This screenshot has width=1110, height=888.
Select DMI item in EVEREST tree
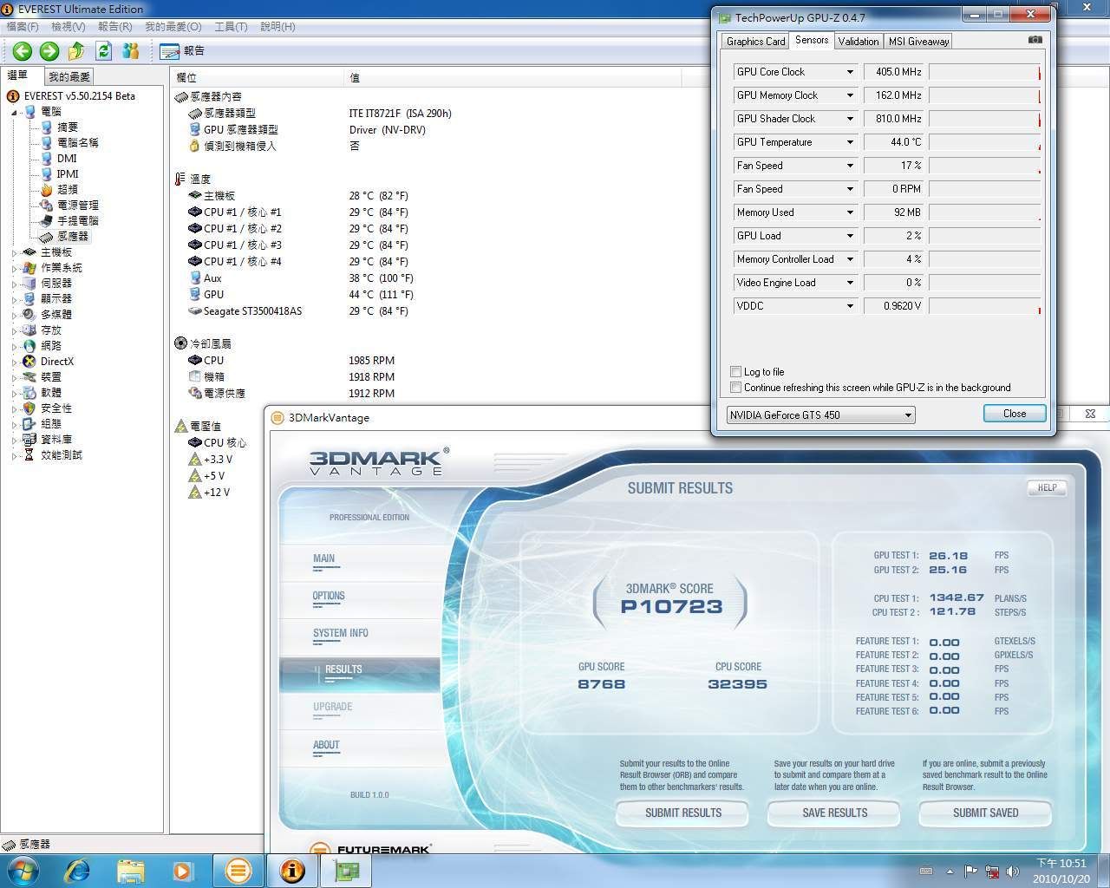coord(67,158)
